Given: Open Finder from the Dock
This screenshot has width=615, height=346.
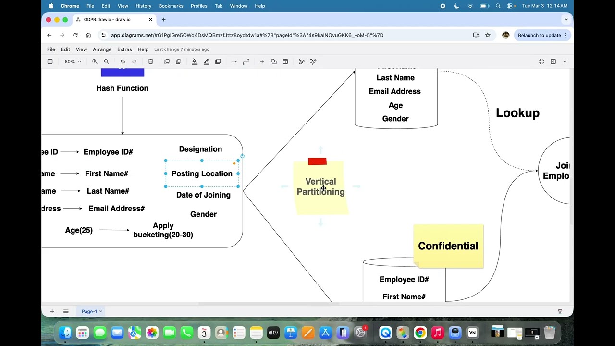Looking at the screenshot, I should tap(65, 333).
